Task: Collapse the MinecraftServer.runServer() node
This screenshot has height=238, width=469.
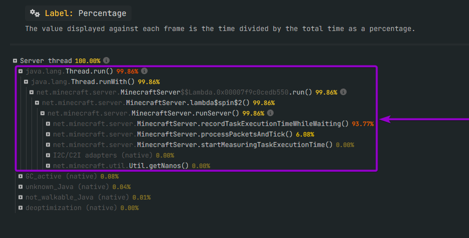Action: 42,113
